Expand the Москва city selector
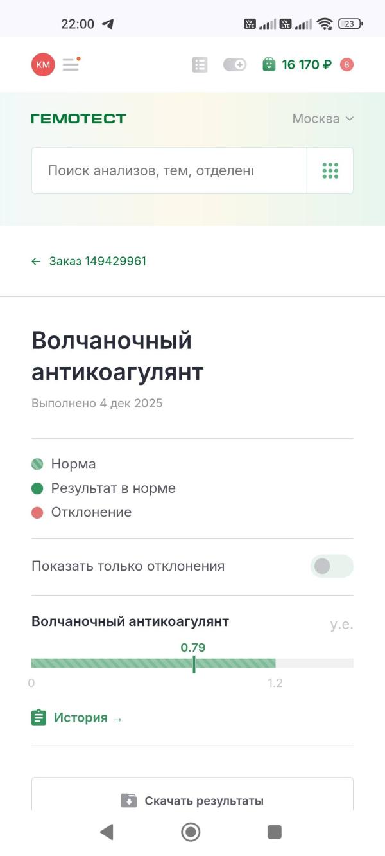The image size is (385, 856). (323, 118)
